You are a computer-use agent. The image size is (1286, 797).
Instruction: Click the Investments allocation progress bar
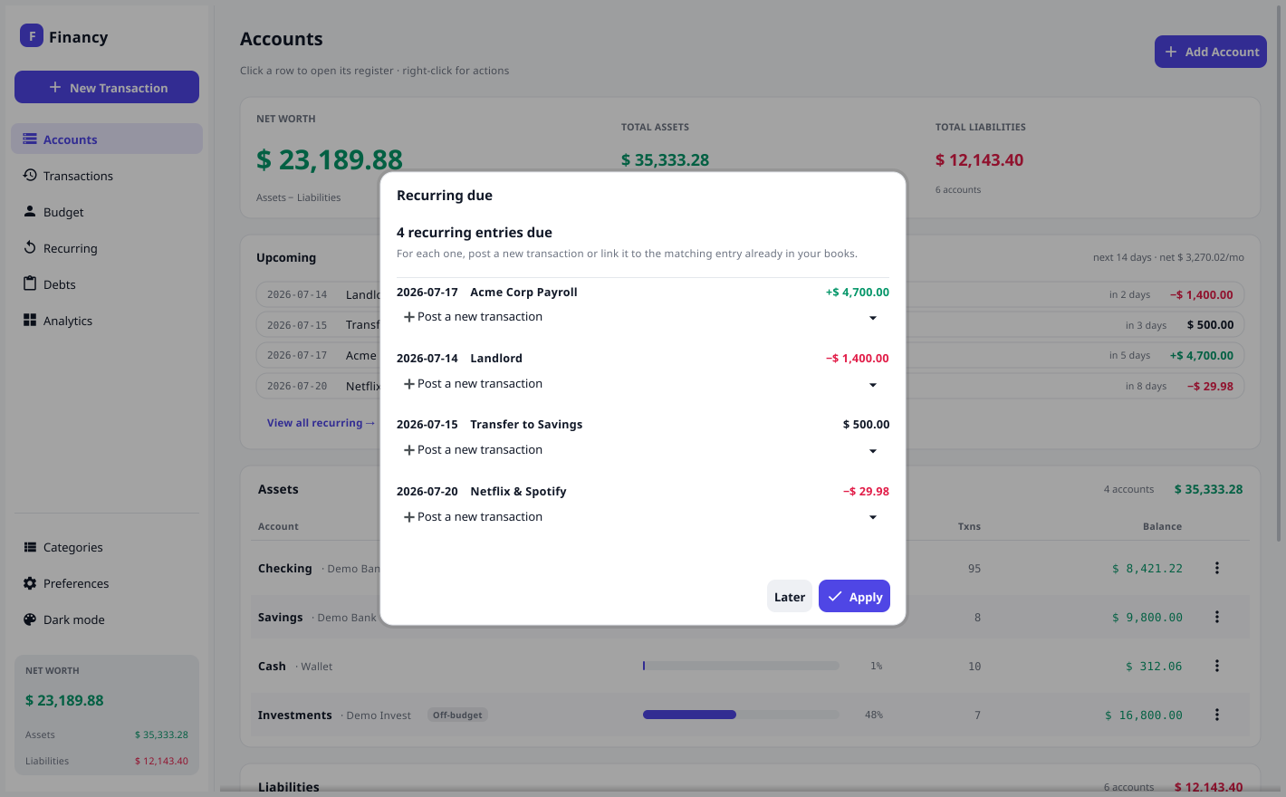pyautogui.click(x=741, y=715)
